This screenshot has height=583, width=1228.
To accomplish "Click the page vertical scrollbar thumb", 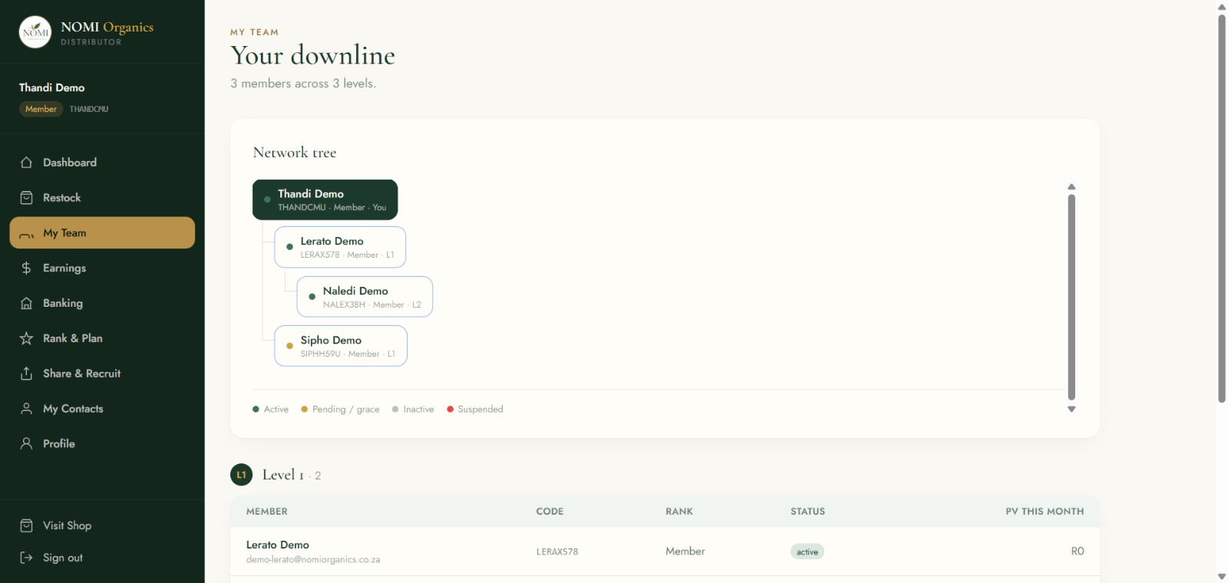I will tap(1222, 207).
